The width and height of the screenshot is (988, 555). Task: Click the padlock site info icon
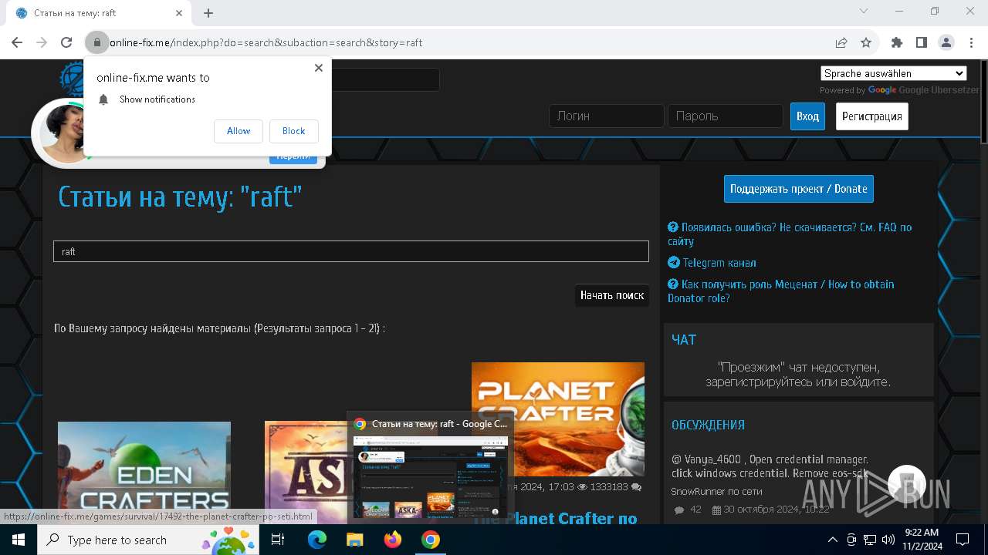(x=96, y=42)
